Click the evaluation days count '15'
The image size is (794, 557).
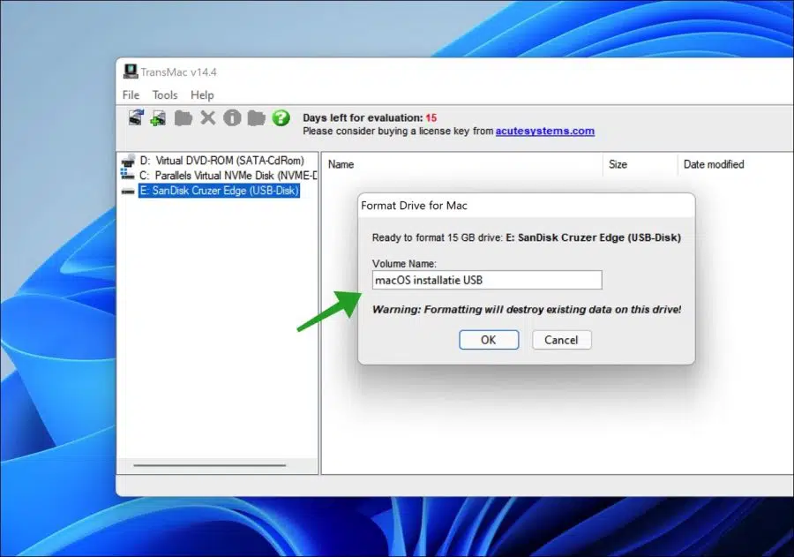point(431,117)
